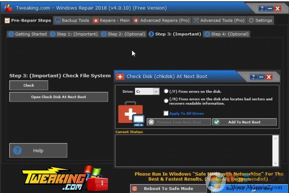Close the Check Disk (chkdsk) dialog
Screen dimensions: 289x193
coord(269,77)
